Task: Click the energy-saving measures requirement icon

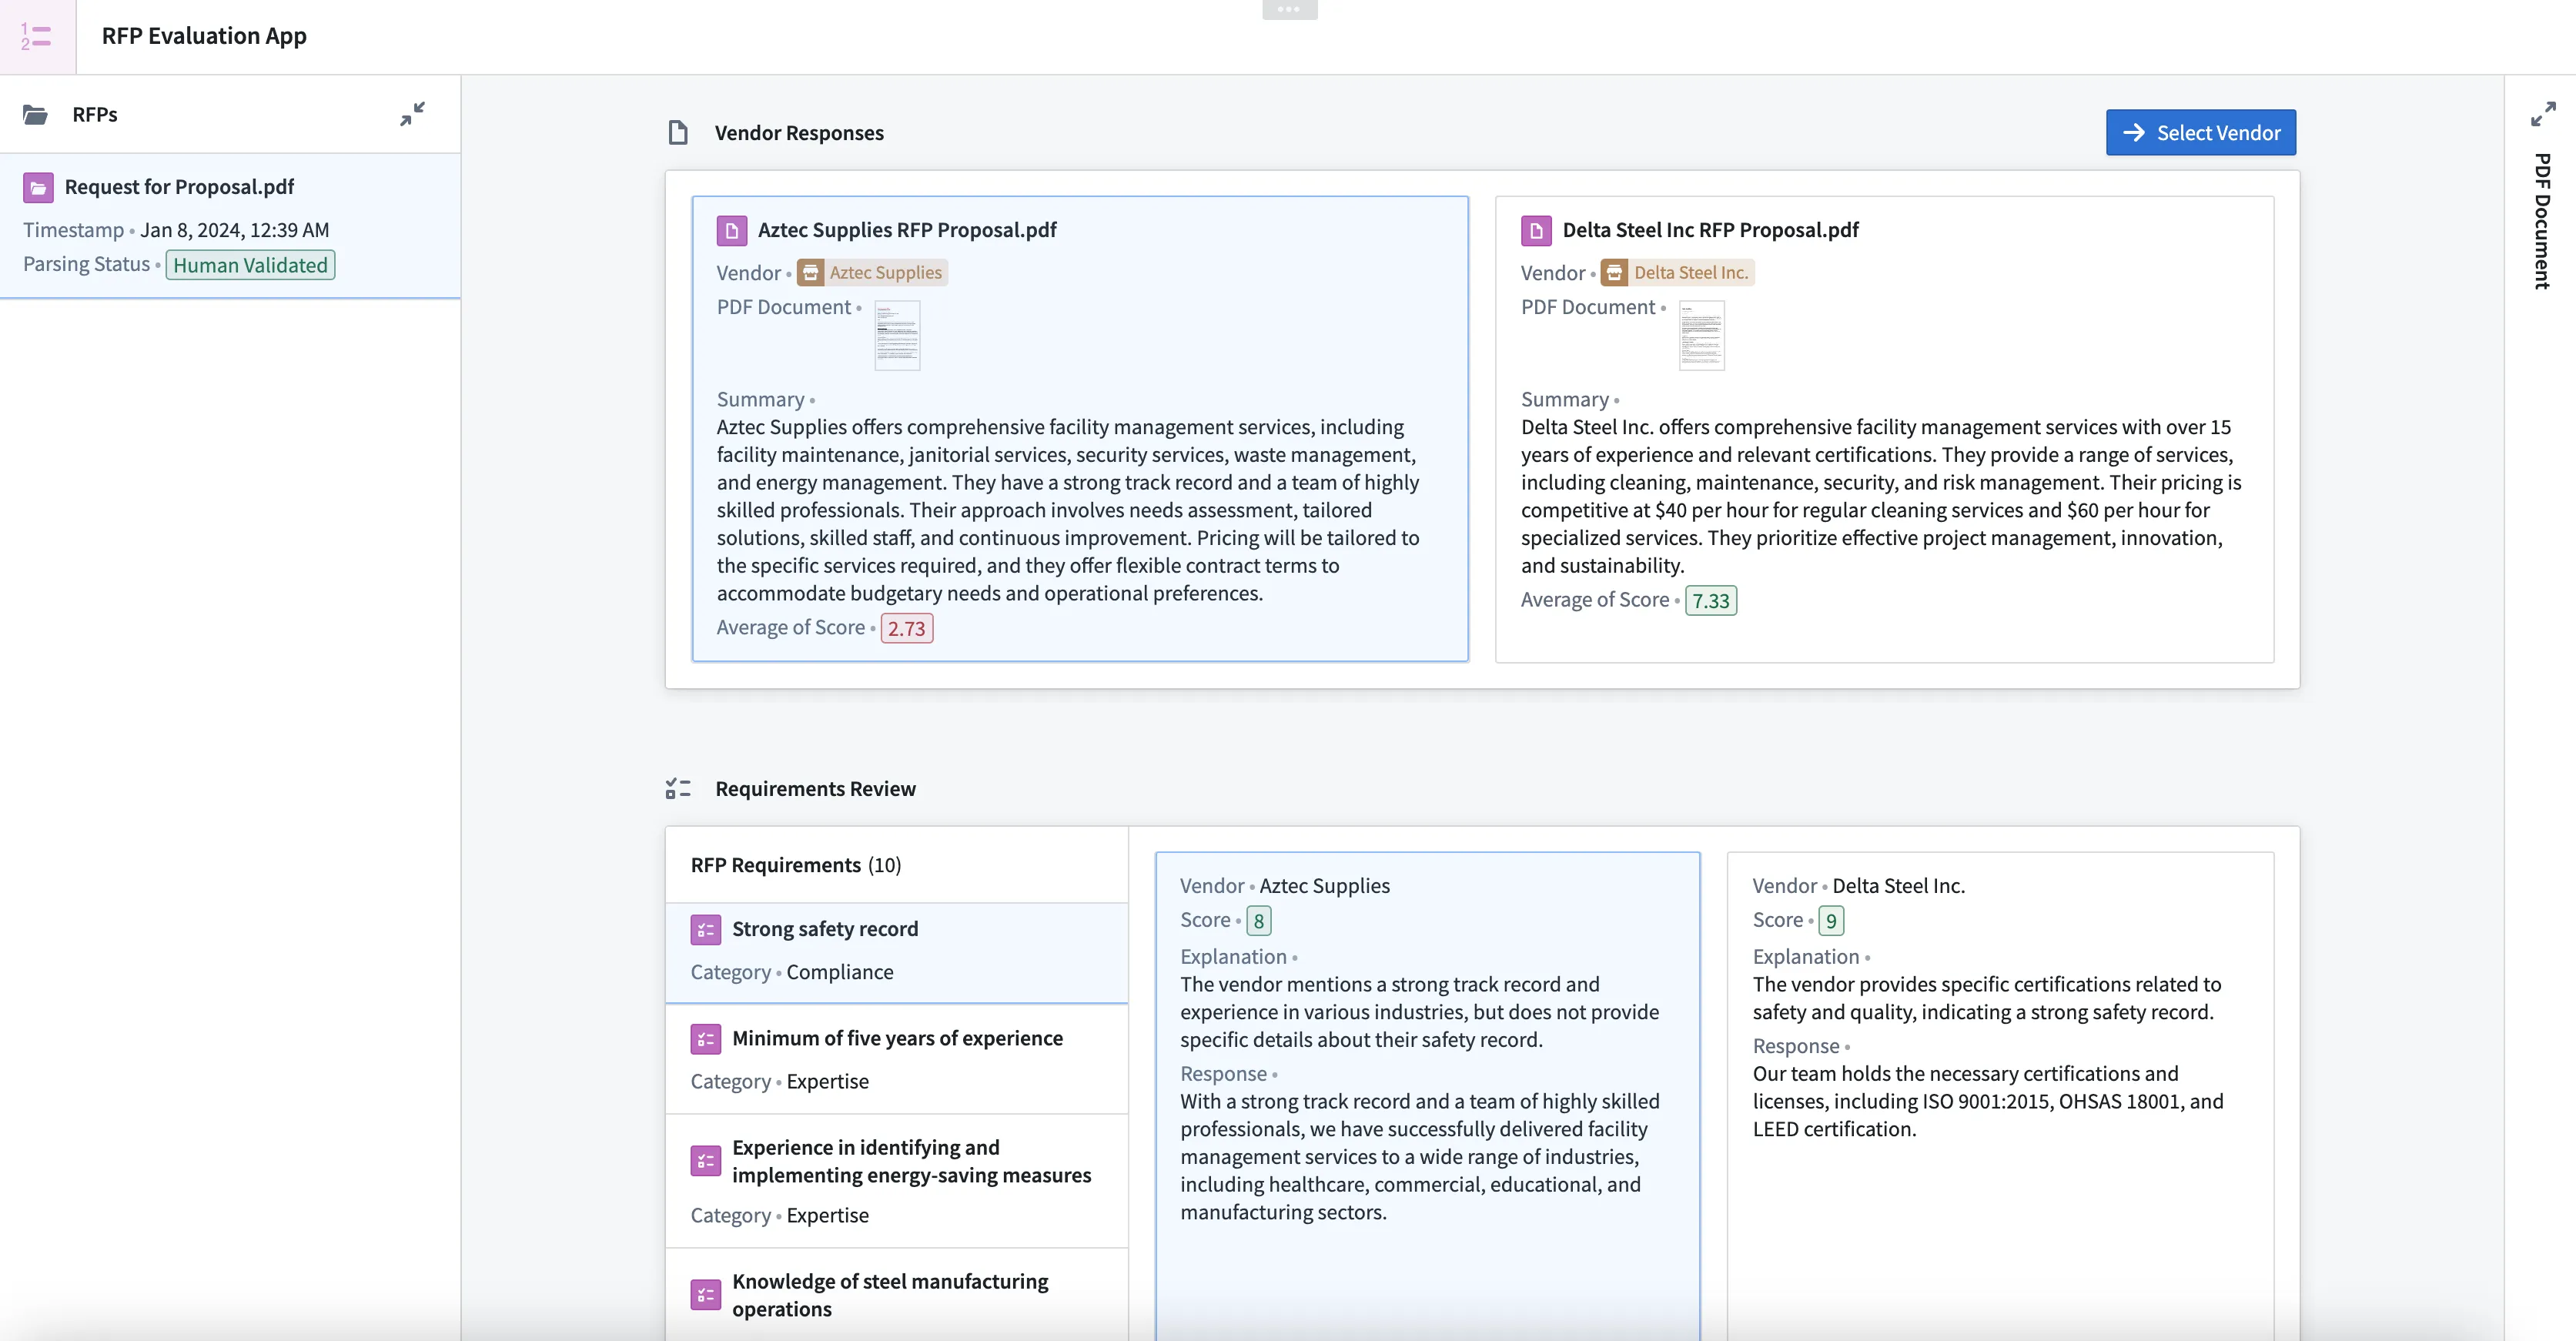Action: [x=706, y=1161]
